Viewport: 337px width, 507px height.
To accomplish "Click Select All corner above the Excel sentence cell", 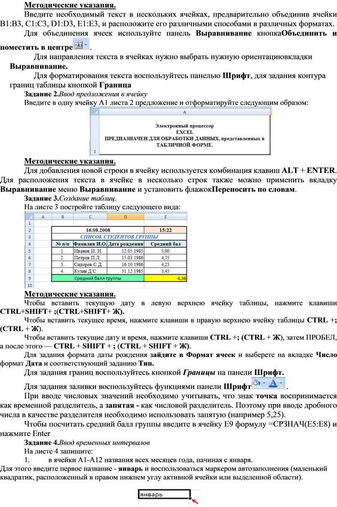I will tap(95, 112).
